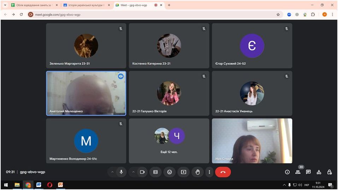Click the 'Ещё 12 чел.' participants tile
Screen dimensions: 338x190
click(169, 141)
